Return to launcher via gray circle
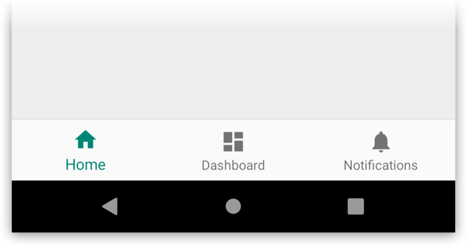Viewport: 467px width, 246px height. point(233,206)
